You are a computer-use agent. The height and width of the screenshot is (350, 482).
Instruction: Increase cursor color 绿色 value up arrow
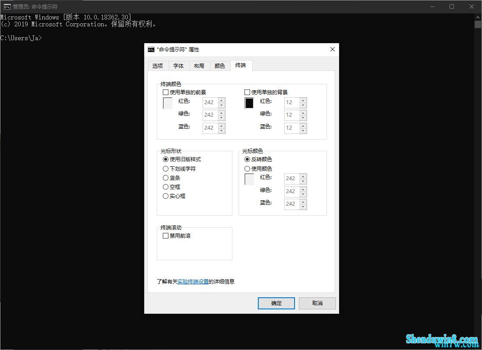coord(303,189)
